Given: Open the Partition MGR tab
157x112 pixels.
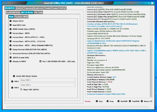Looking at the screenshot, I should [21, 17].
